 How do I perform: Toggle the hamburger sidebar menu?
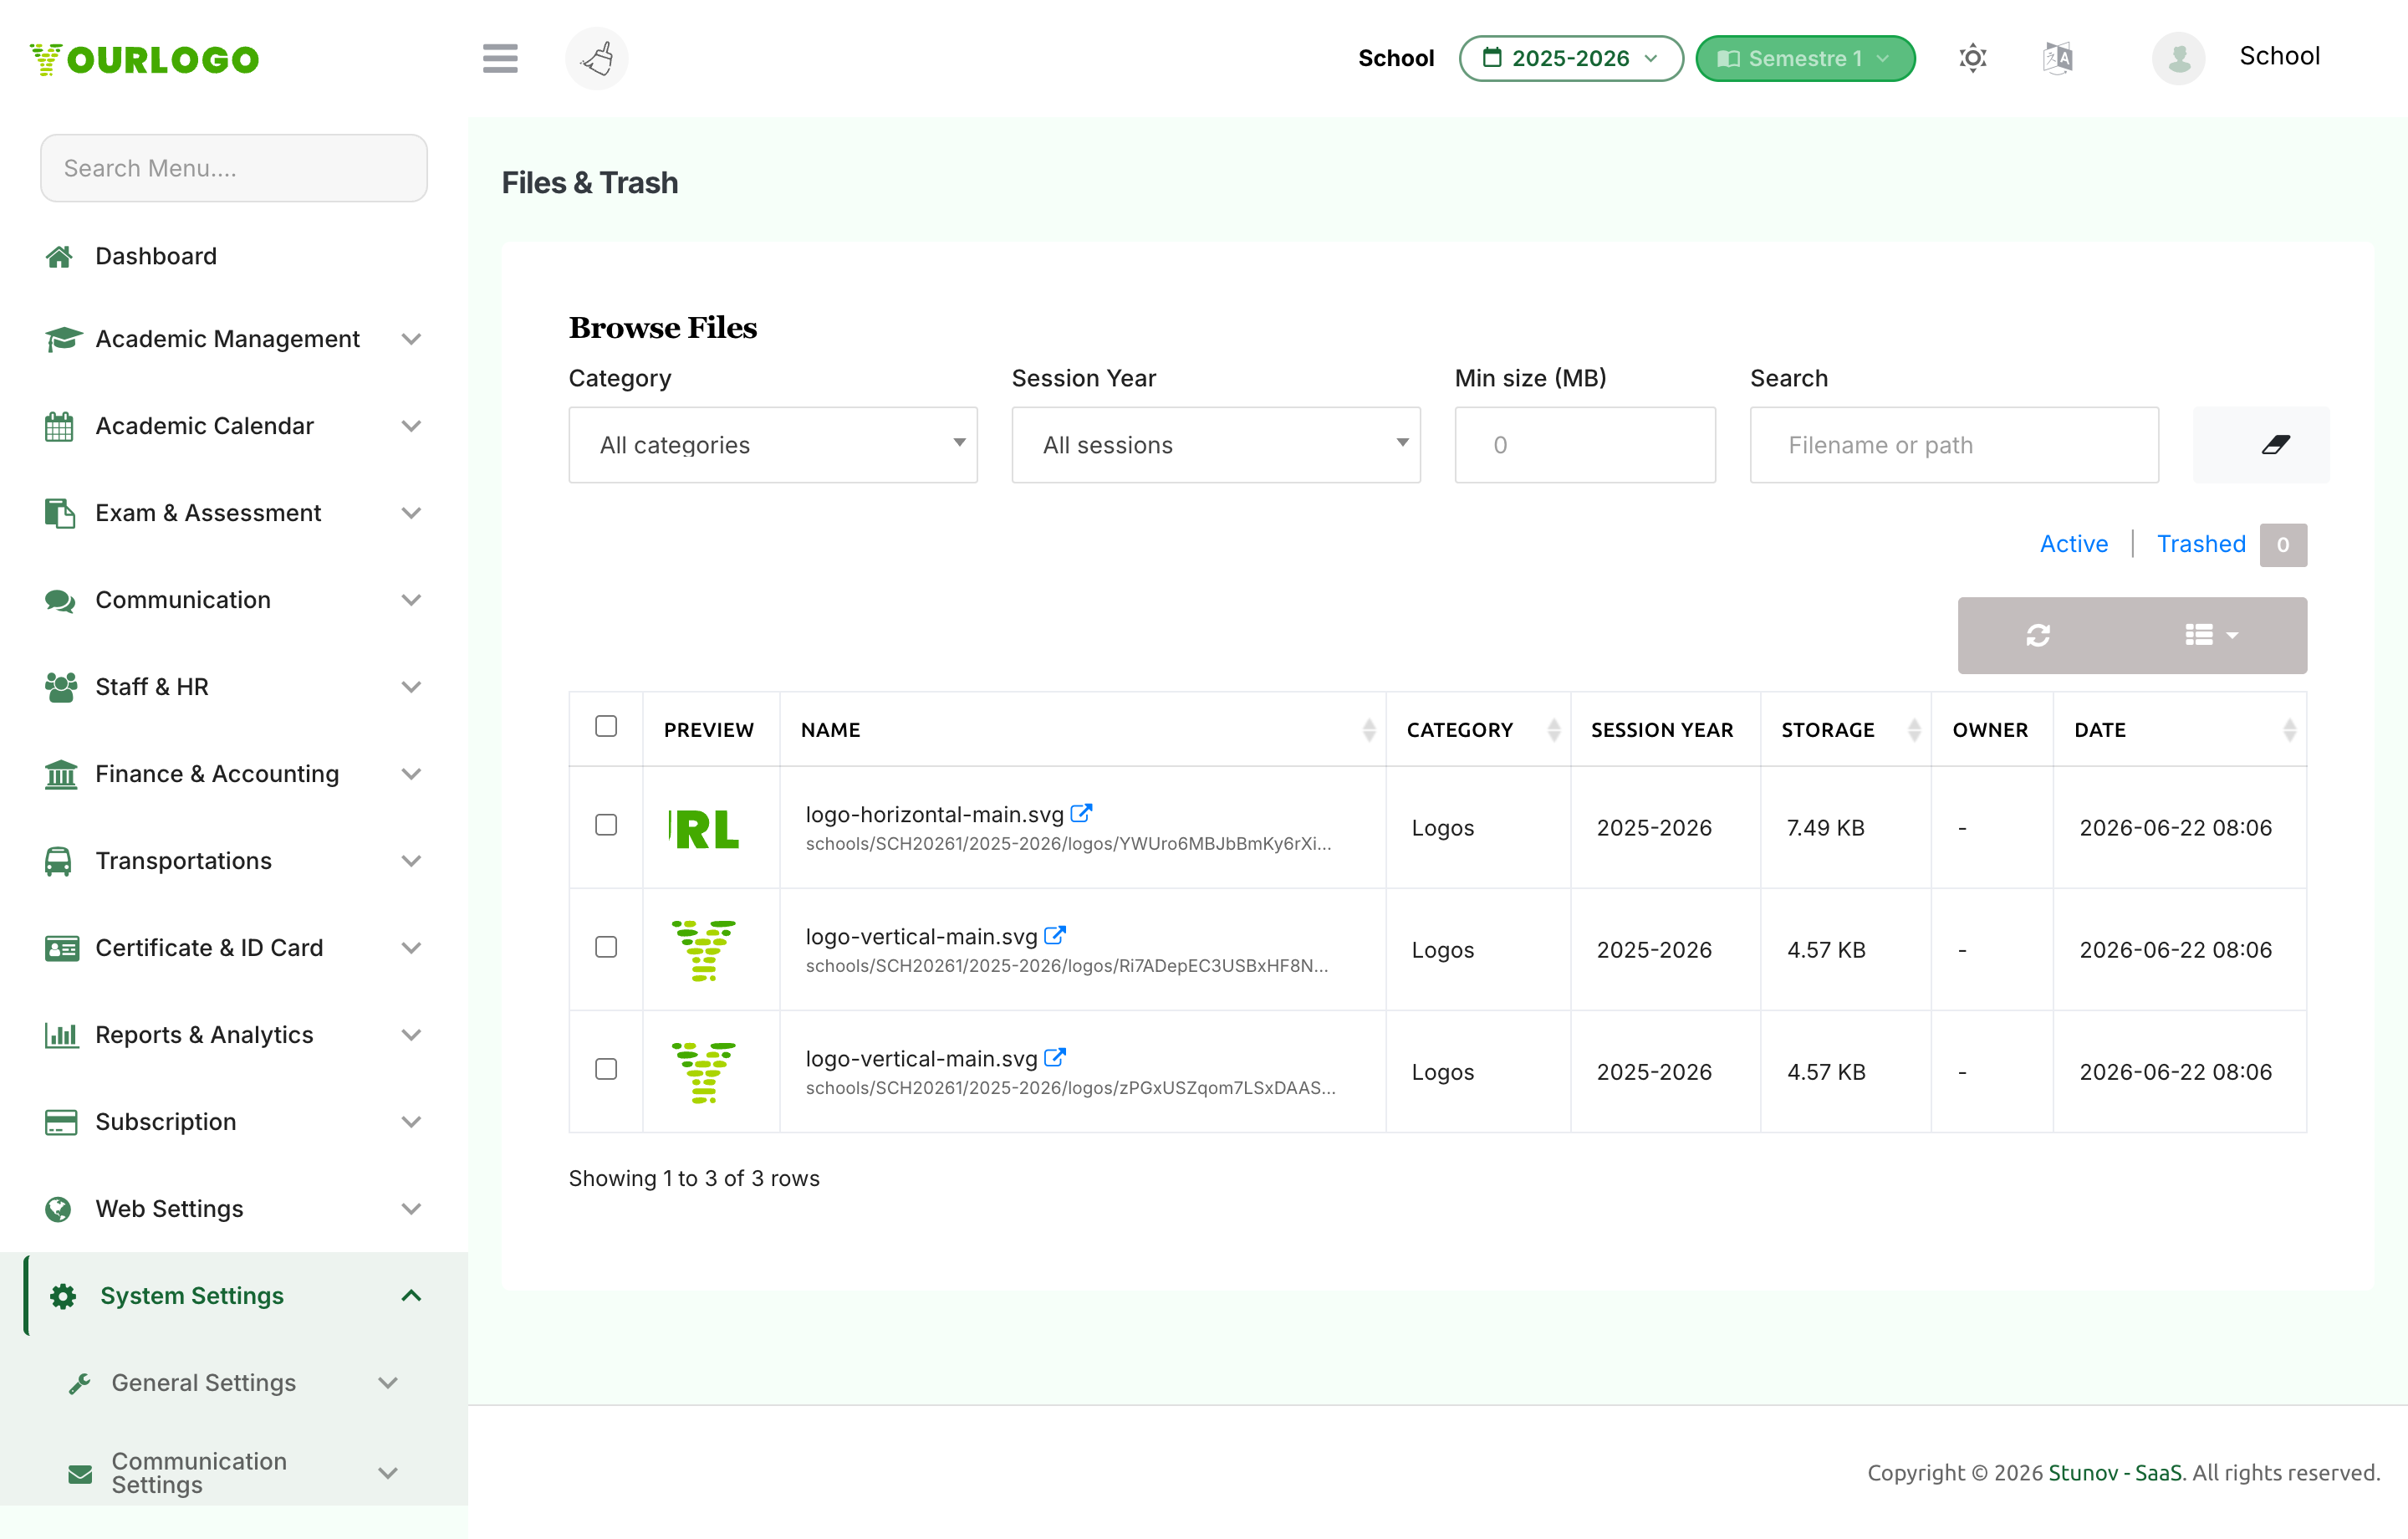click(500, 58)
